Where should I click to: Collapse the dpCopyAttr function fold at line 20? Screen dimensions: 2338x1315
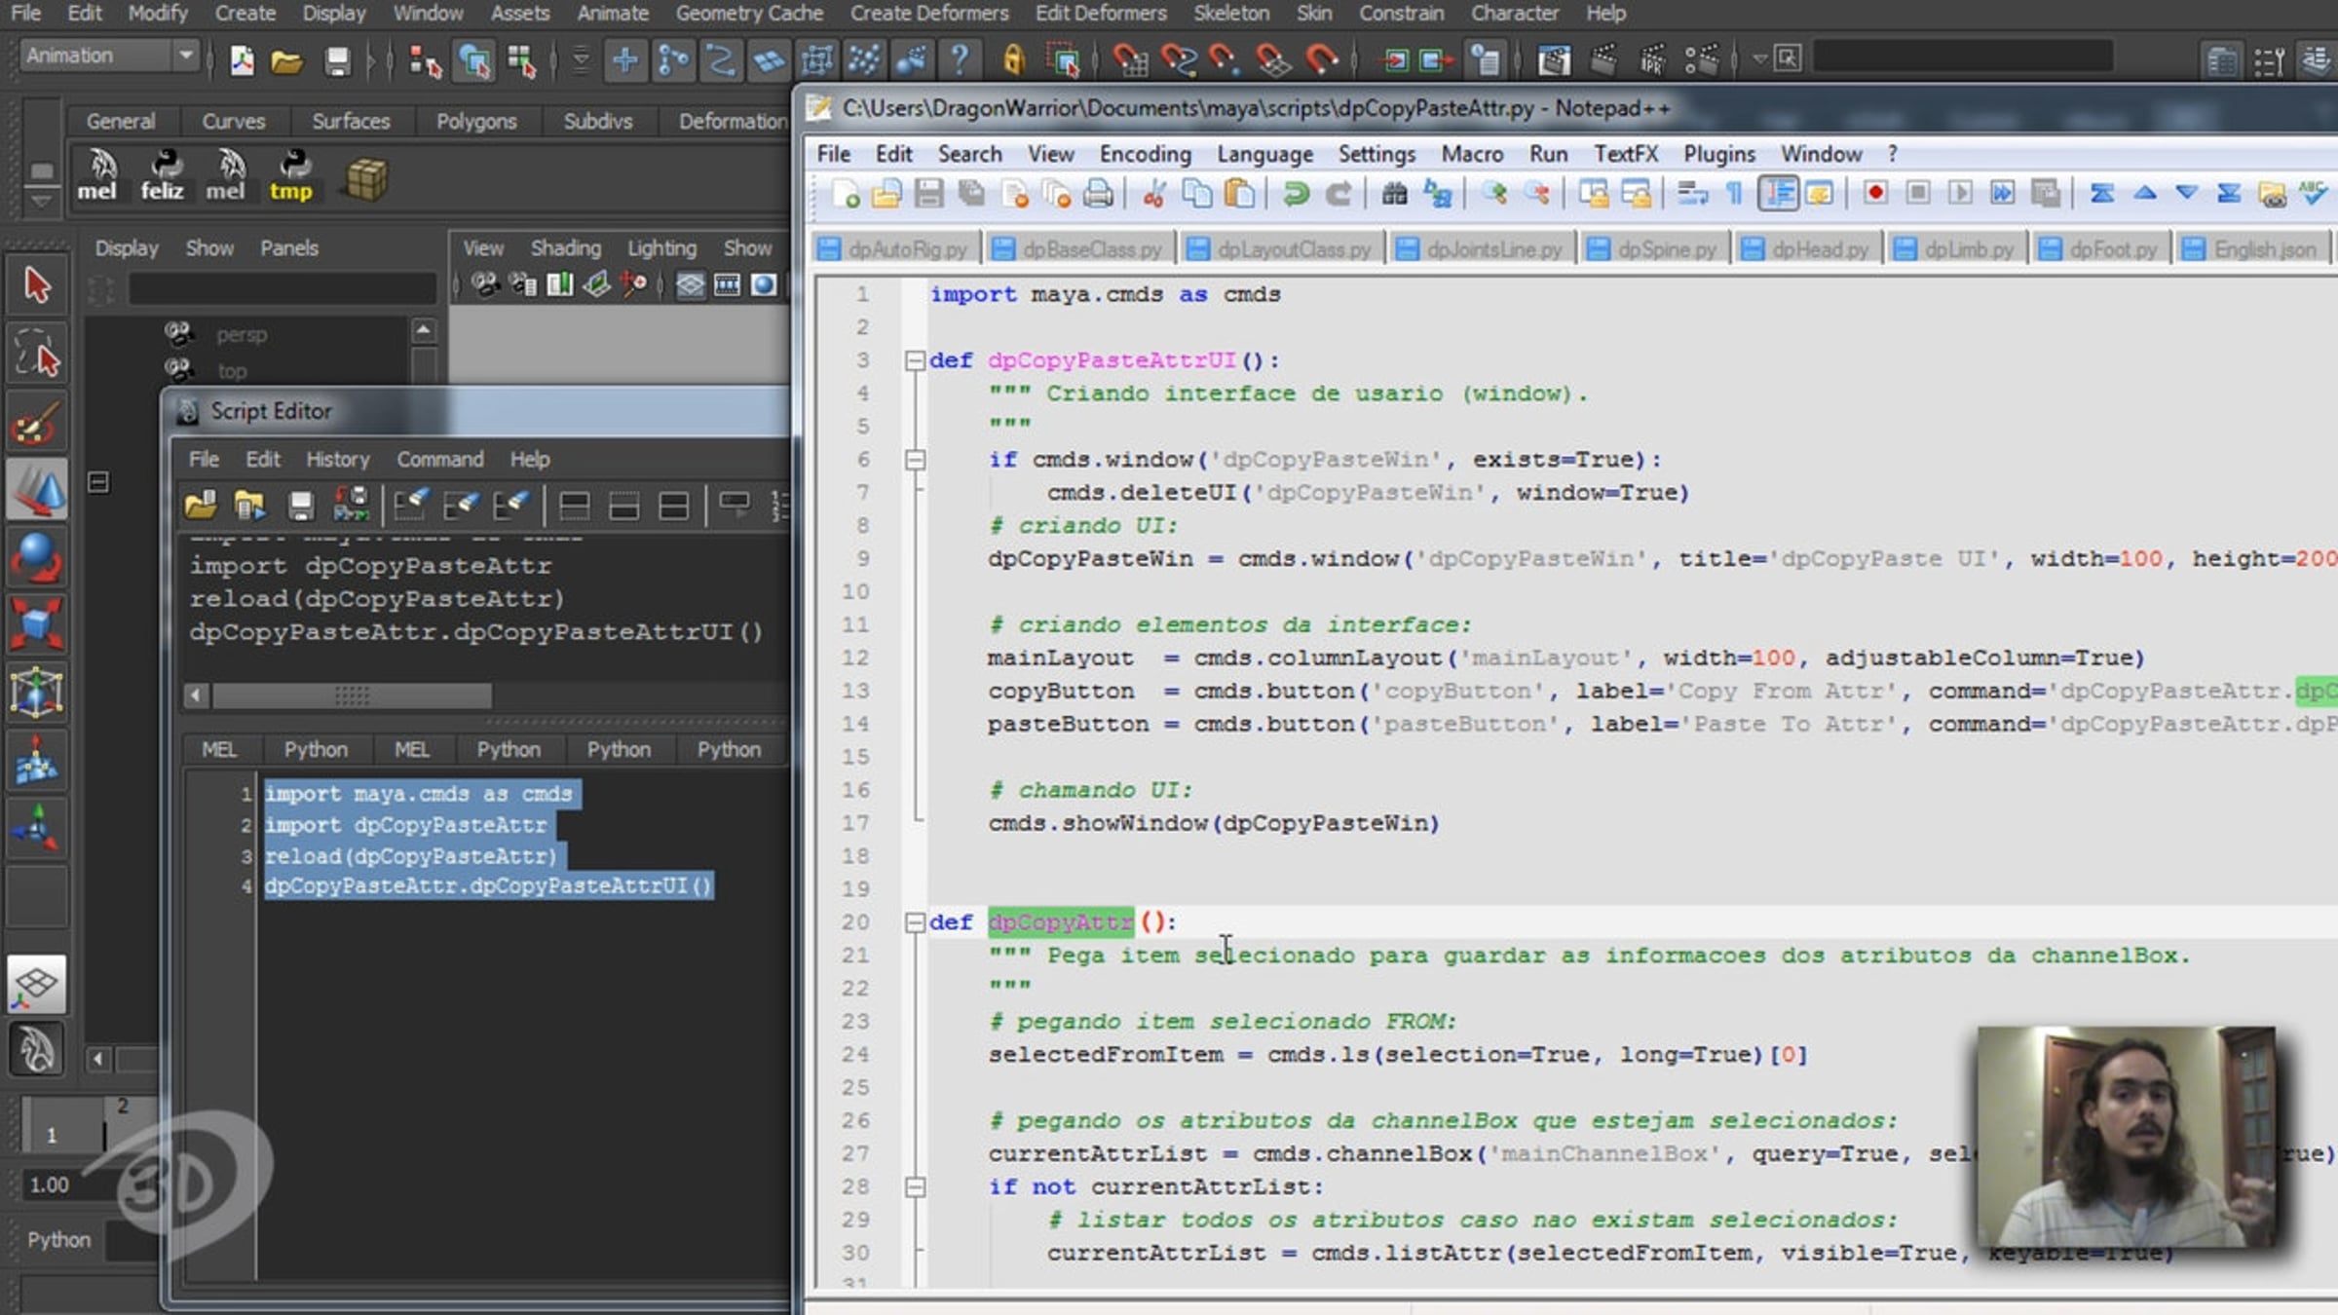(x=914, y=922)
